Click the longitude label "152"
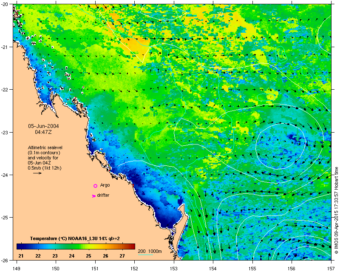 coord(134,269)
